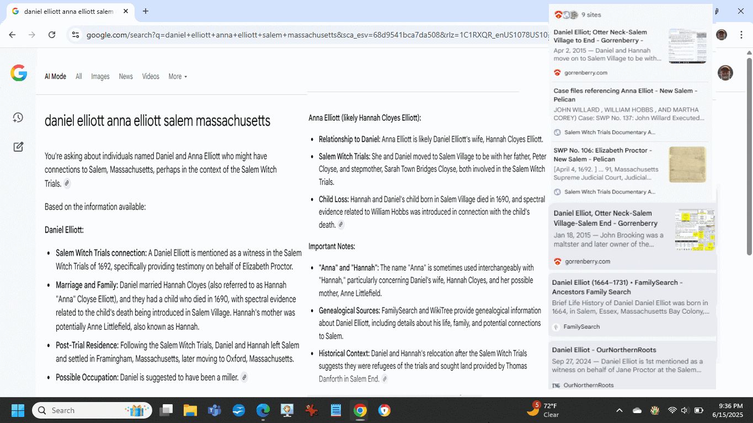Screen dimensions: 753x423
Task: Open Windows Start menu
Action: click(18, 410)
